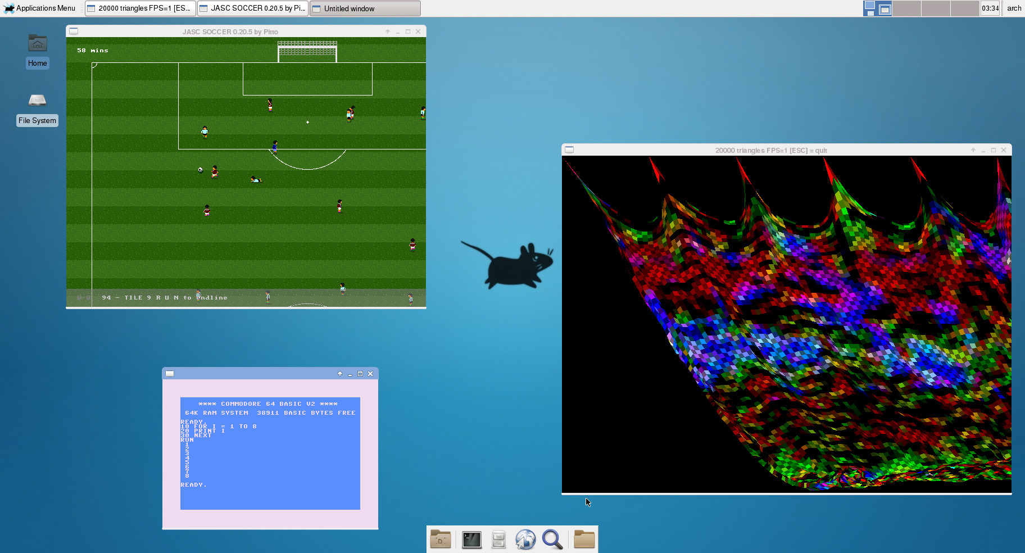
Task: Open the arch user menu
Action: (x=1014, y=8)
